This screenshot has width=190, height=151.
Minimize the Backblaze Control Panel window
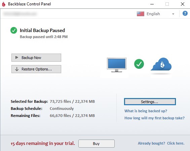coord(152,4)
